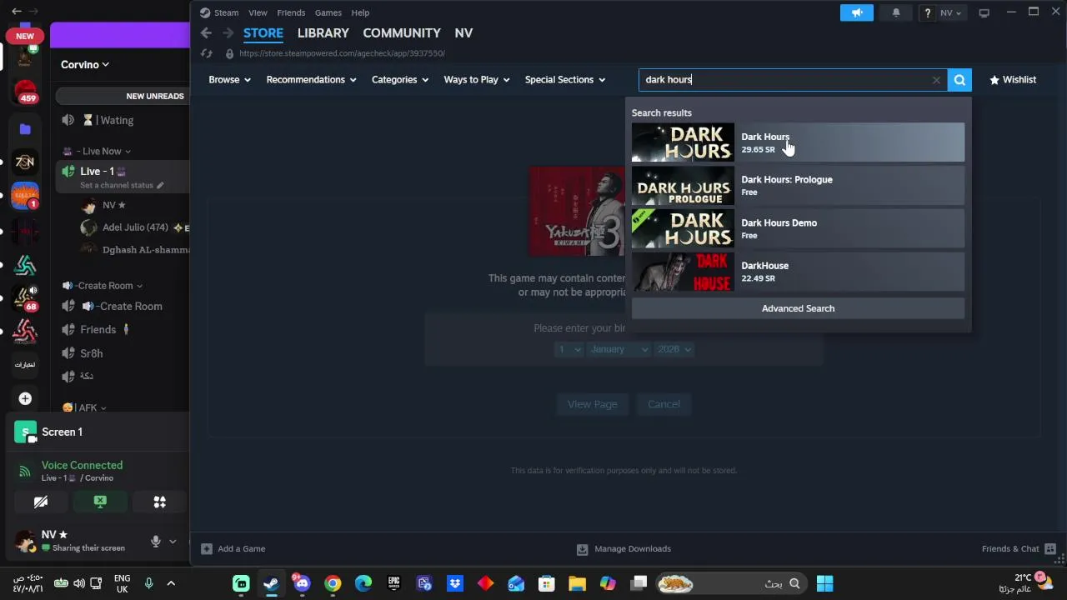Click Add a Game plus icon
This screenshot has width=1067, height=600.
[x=207, y=548]
